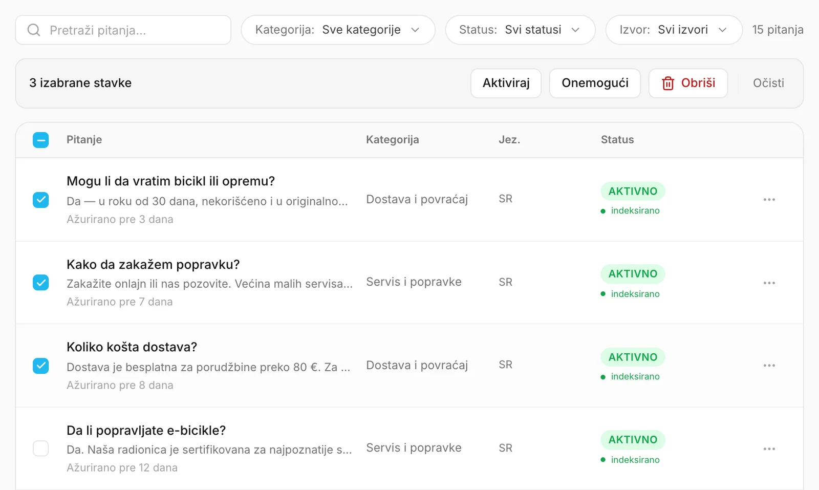Click AKTIVNO badge in 'Kako da zakažem popravku' row
Screen dimensions: 819x490
633,274
